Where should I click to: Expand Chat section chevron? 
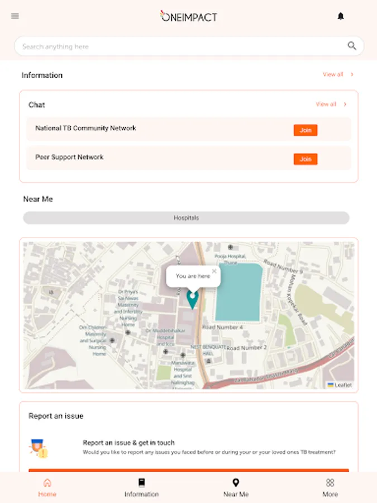coord(345,105)
